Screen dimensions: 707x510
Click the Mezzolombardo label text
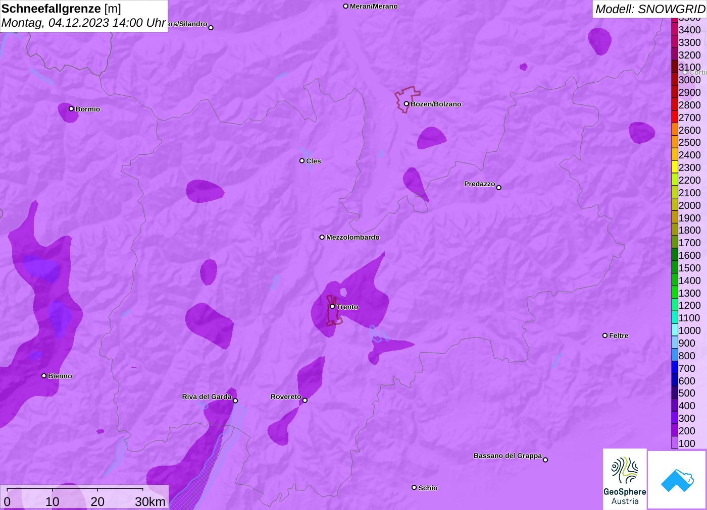tap(353, 237)
